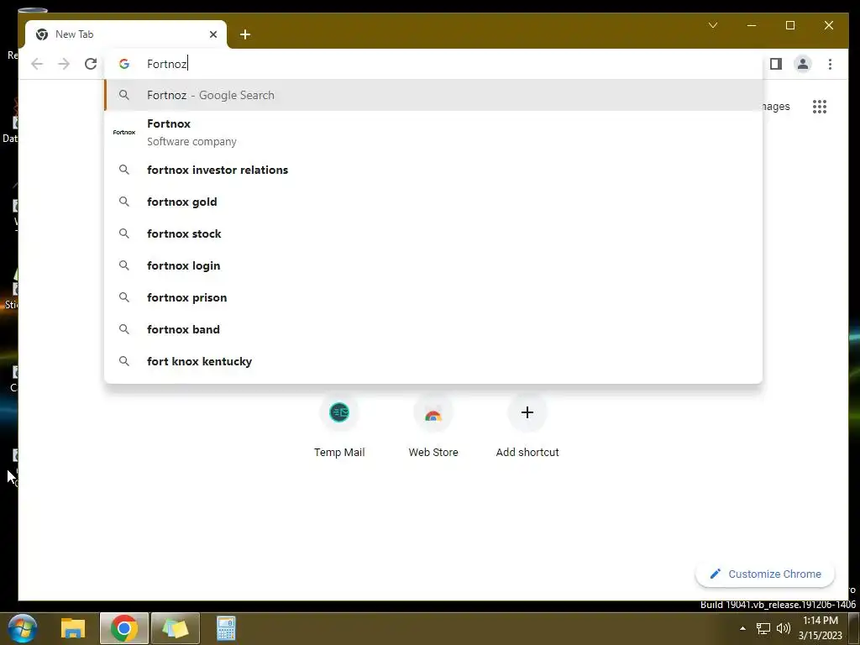This screenshot has width=860, height=645.
Task: Select 'fortnox investor relations' suggestion
Action: click(x=433, y=170)
